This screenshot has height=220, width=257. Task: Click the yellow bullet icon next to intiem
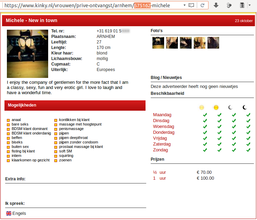pyautogui.click(x=8, y=156)
